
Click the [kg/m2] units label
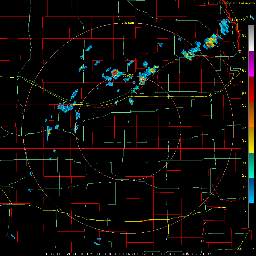(x=239, y=20)
